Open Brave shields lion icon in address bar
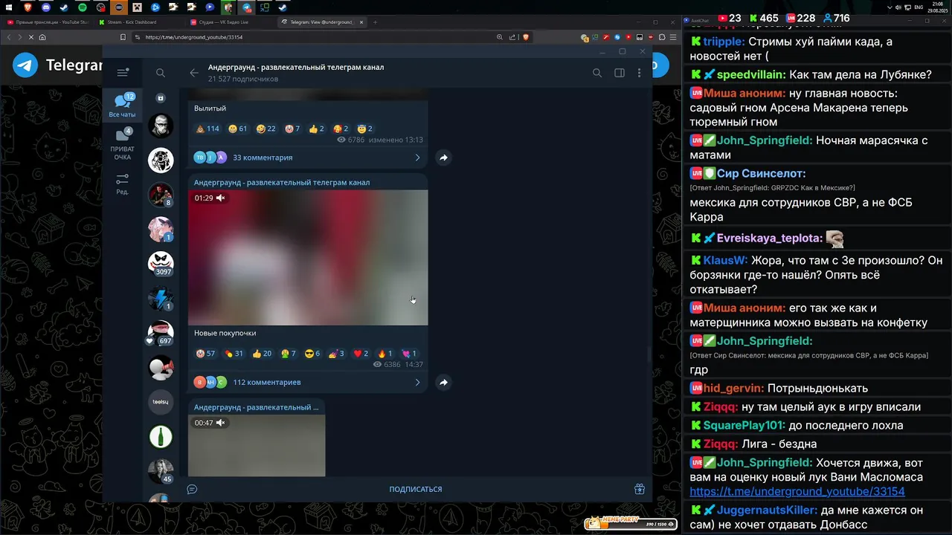 click(x=525, y=37)
